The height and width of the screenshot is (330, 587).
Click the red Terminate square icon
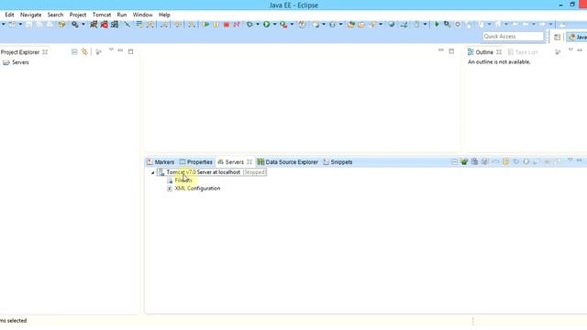pyautogui.click(x=227, y=25)
